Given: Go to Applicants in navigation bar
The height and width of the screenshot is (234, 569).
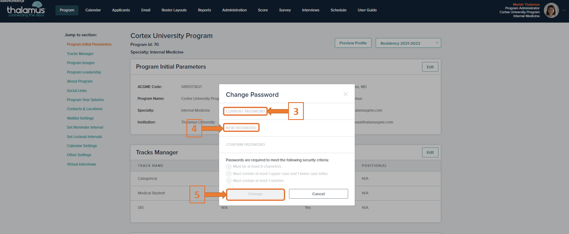Looking at the screenshot, I should coord(121,10).
